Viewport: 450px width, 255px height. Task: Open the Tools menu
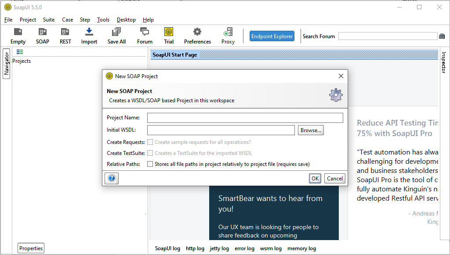coord(103,20)
